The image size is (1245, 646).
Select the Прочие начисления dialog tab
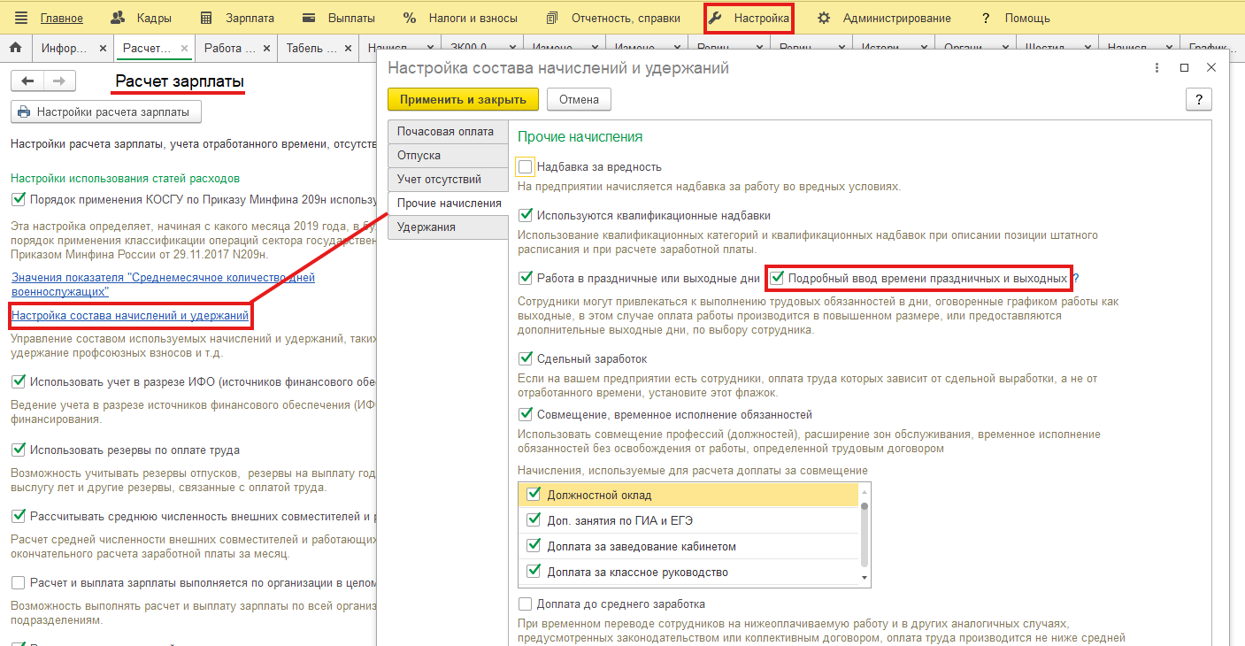pos(449,204)
